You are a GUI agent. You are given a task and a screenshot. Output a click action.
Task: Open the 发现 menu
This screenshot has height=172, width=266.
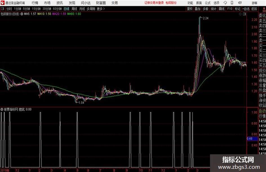click(72, 3)
